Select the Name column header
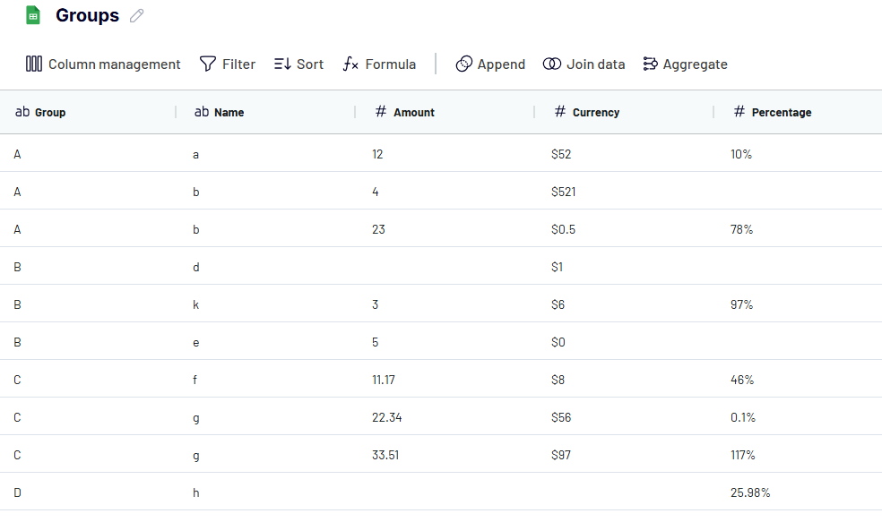Image resolution: width=882 pixels, height=522 pixels. 229,113
